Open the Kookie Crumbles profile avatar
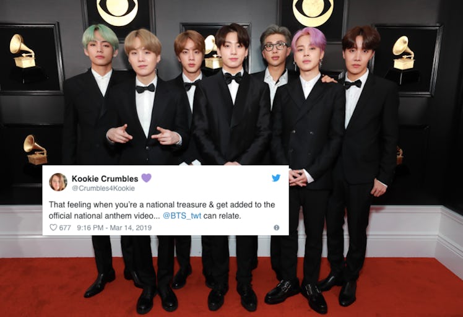Image resolution: width=463 pixels, height=317 pixels. (58, 182)
